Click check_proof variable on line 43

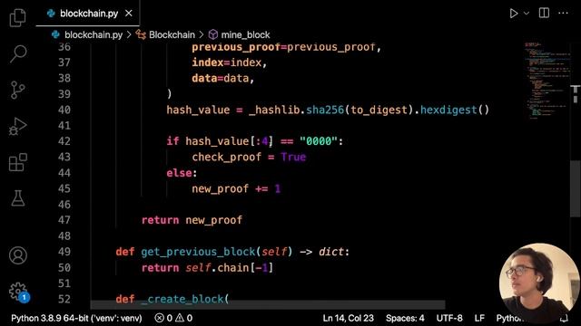(226, 157)
